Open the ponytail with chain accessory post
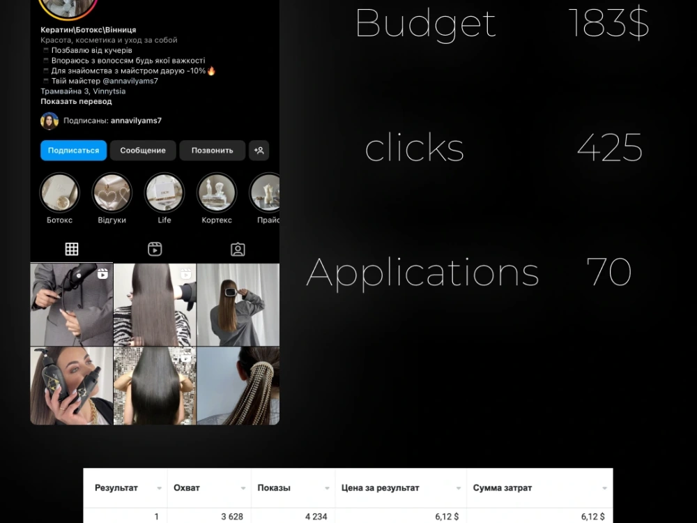The width and height of the screenshot is (697, 523). click(238, 386)
